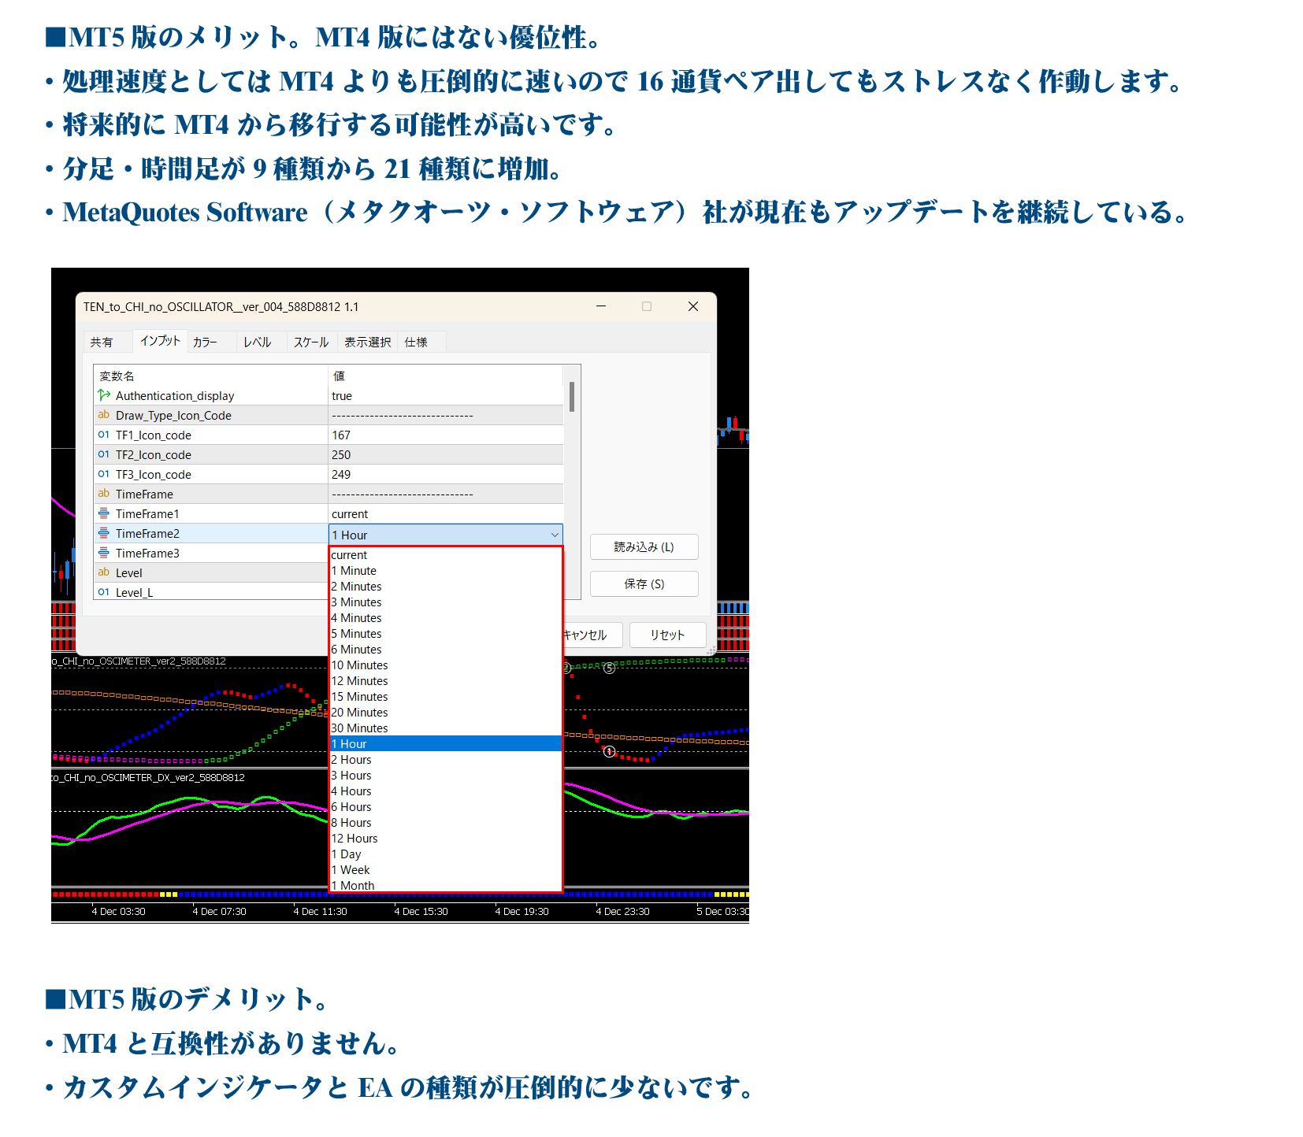Viewport: 1303px width, 1137px height.
Task: Click TF1_Icon_code value 167
Action: coord(341,435)
